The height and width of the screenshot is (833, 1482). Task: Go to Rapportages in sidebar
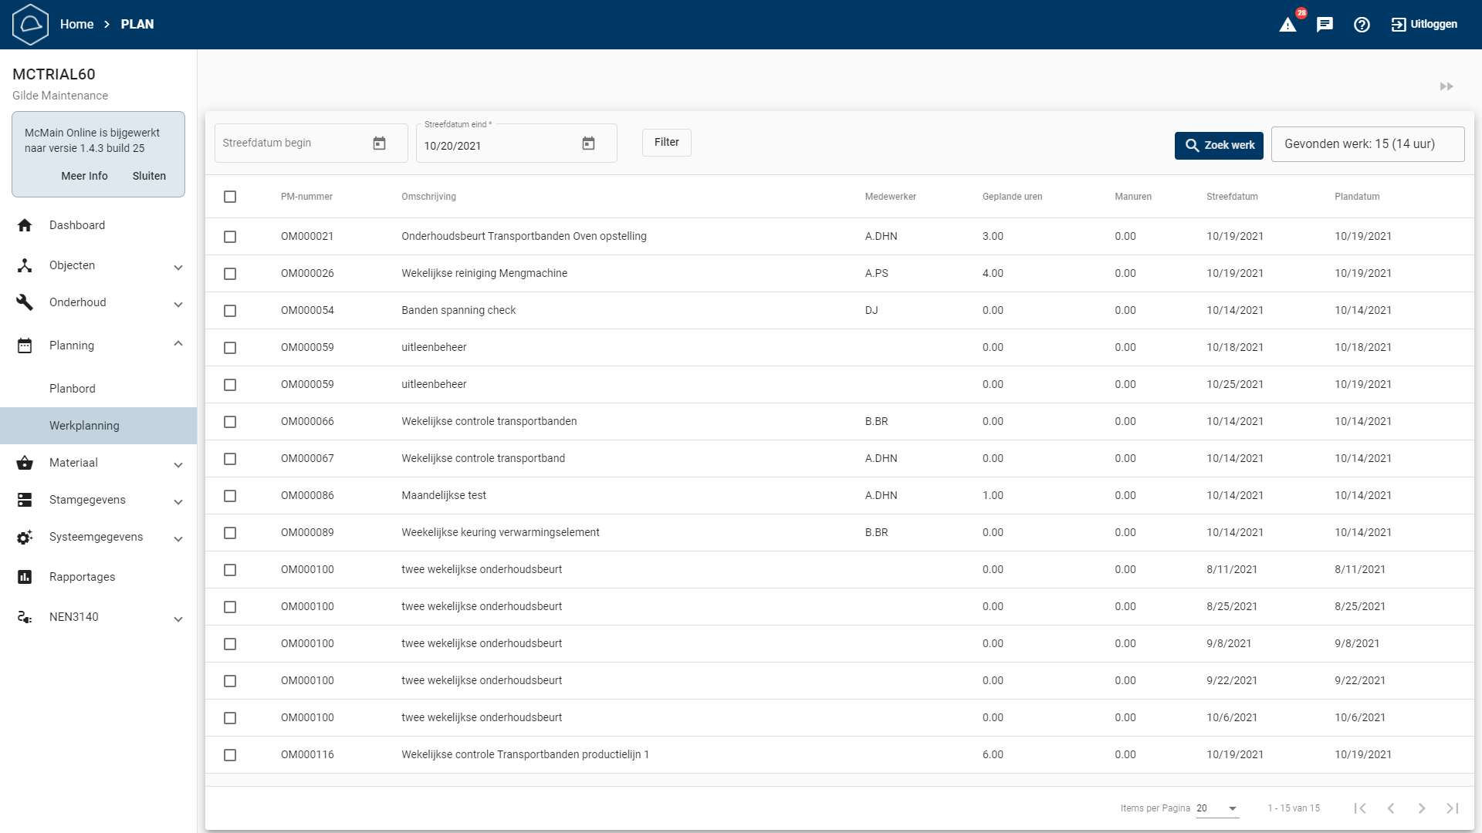tap(82, 577)
